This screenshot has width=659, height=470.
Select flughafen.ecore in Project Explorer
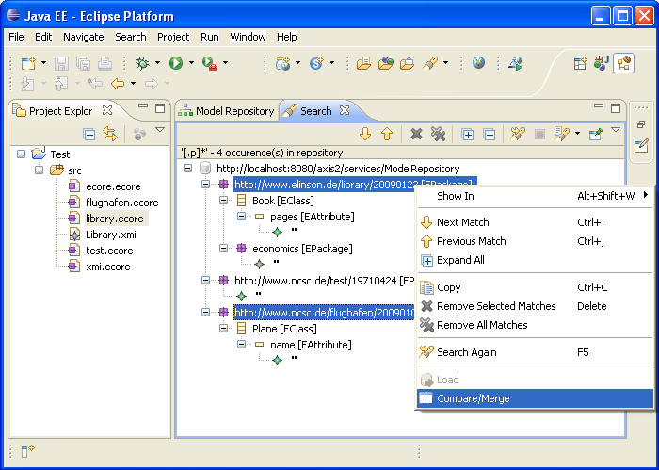click(x=121, y=203)
